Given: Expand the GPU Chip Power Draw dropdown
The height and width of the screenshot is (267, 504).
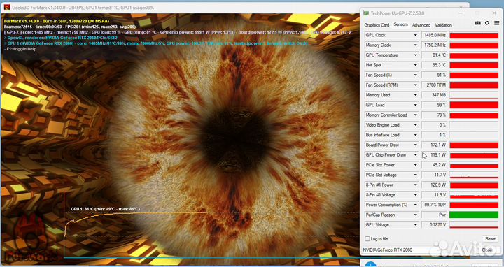Looking at the screenshot, I should tap(415, 155).
